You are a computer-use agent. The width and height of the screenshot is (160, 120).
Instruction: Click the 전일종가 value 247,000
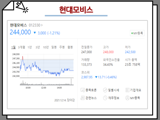(x=86, y=52)
